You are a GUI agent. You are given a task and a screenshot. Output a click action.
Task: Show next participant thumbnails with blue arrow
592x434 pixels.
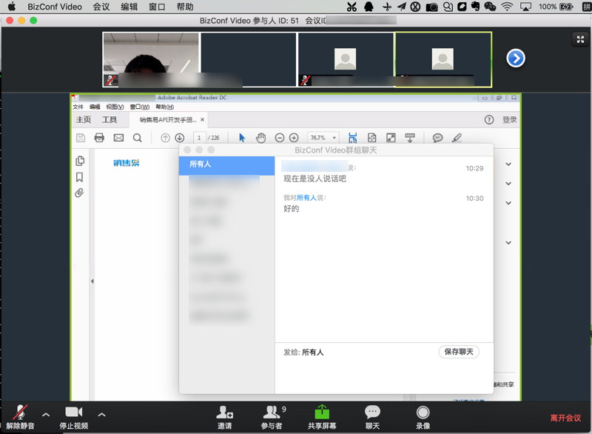click(515, 59)
